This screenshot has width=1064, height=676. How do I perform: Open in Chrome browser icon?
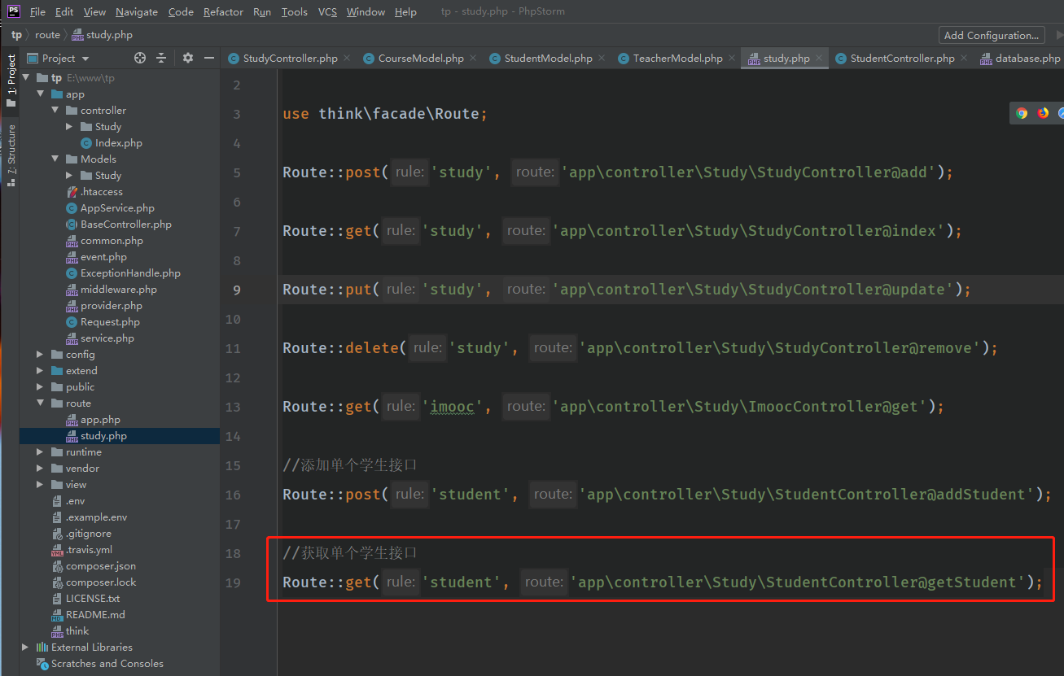coord(1022,113)
